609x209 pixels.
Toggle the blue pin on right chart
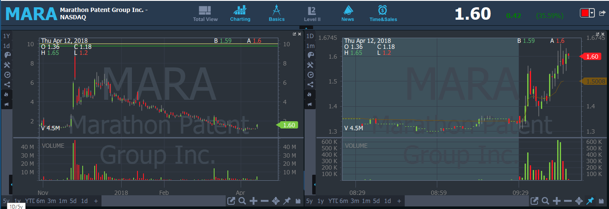pos(590,201)
